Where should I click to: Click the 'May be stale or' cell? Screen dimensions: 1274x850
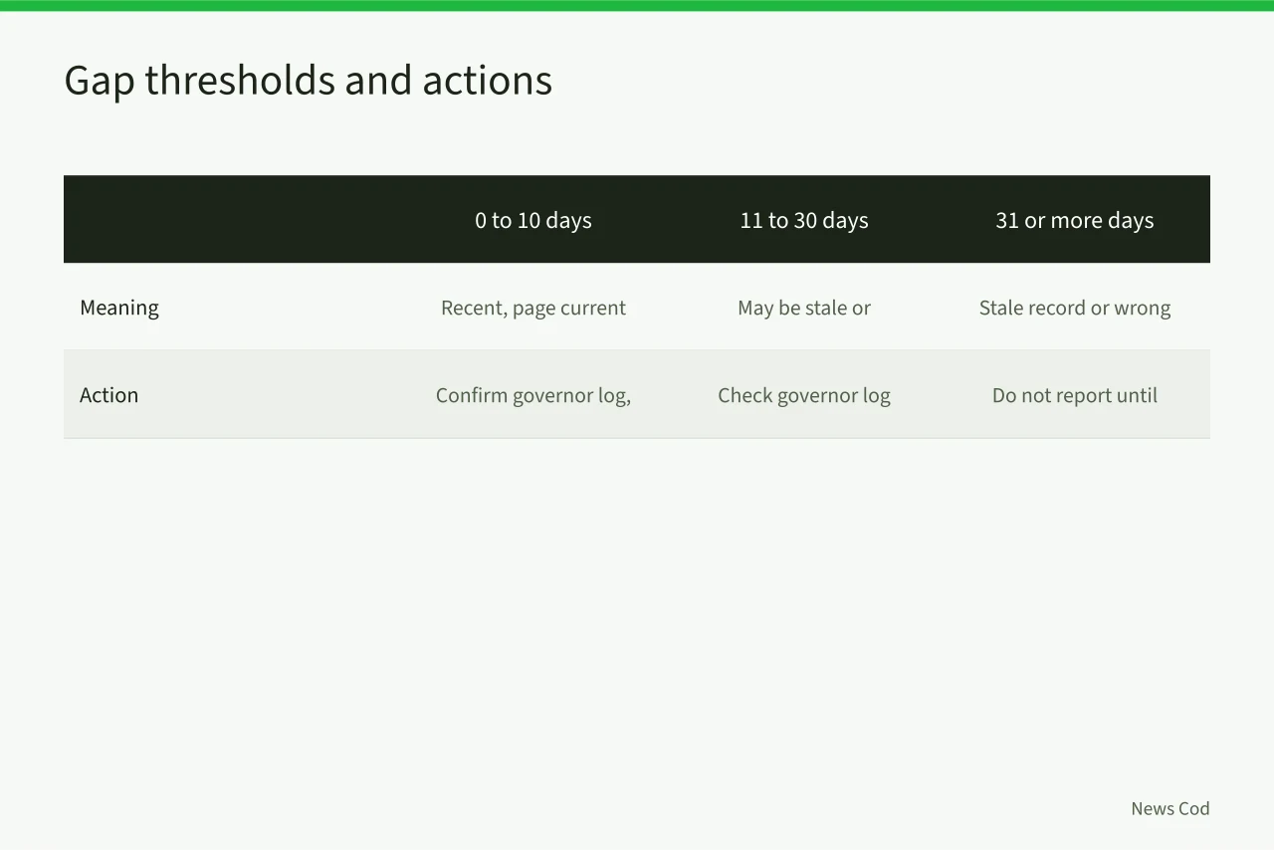click(804, 308)
